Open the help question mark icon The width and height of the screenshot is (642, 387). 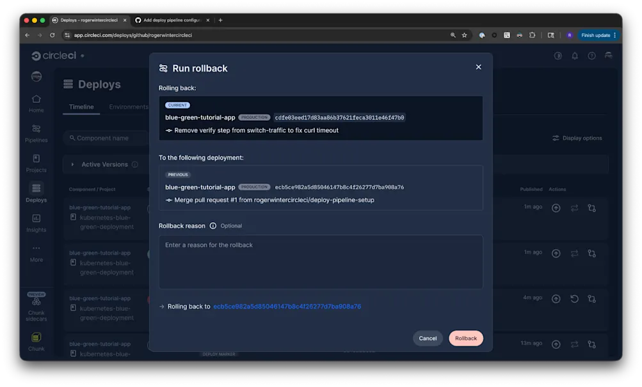[x=591, y=56]
